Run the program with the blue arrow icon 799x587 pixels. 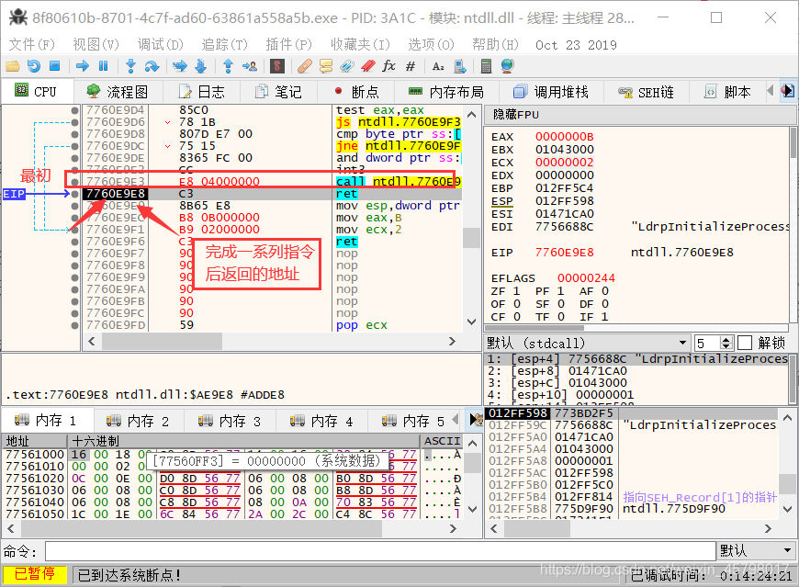(x=82, y=66)
